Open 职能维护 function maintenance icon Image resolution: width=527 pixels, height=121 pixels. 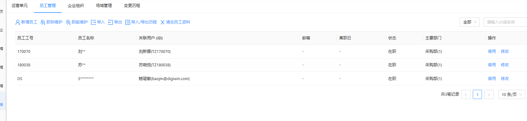point(68,22)
